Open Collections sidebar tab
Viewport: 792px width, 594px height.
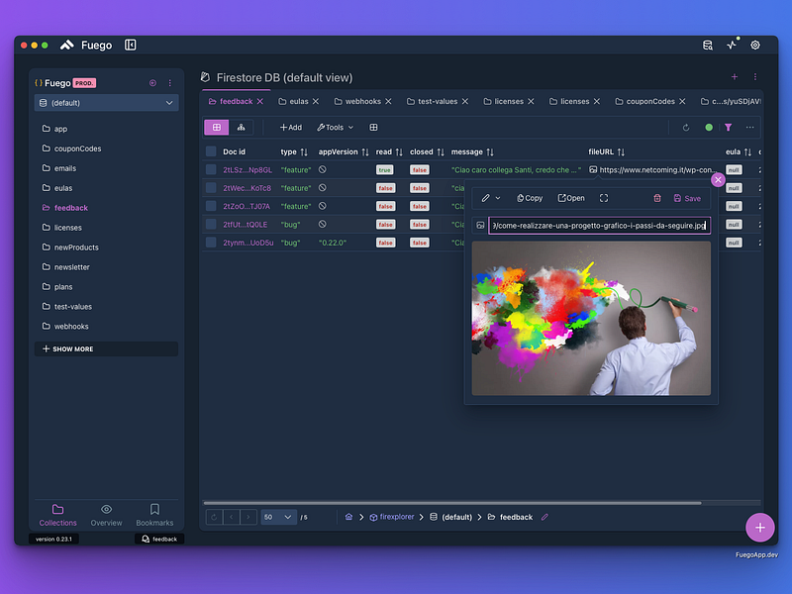(x=58, y=515)
